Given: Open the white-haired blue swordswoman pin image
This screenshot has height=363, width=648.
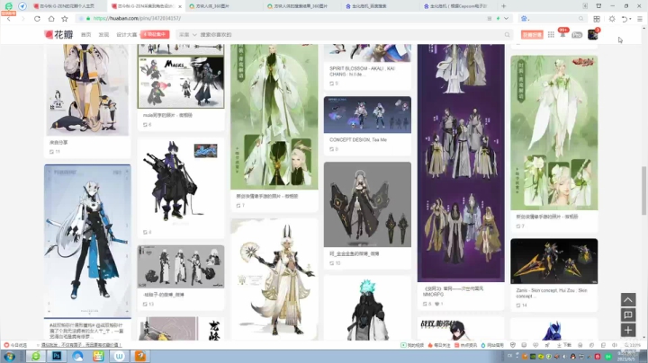Looking at the screenshot, I should pos(87,241).
